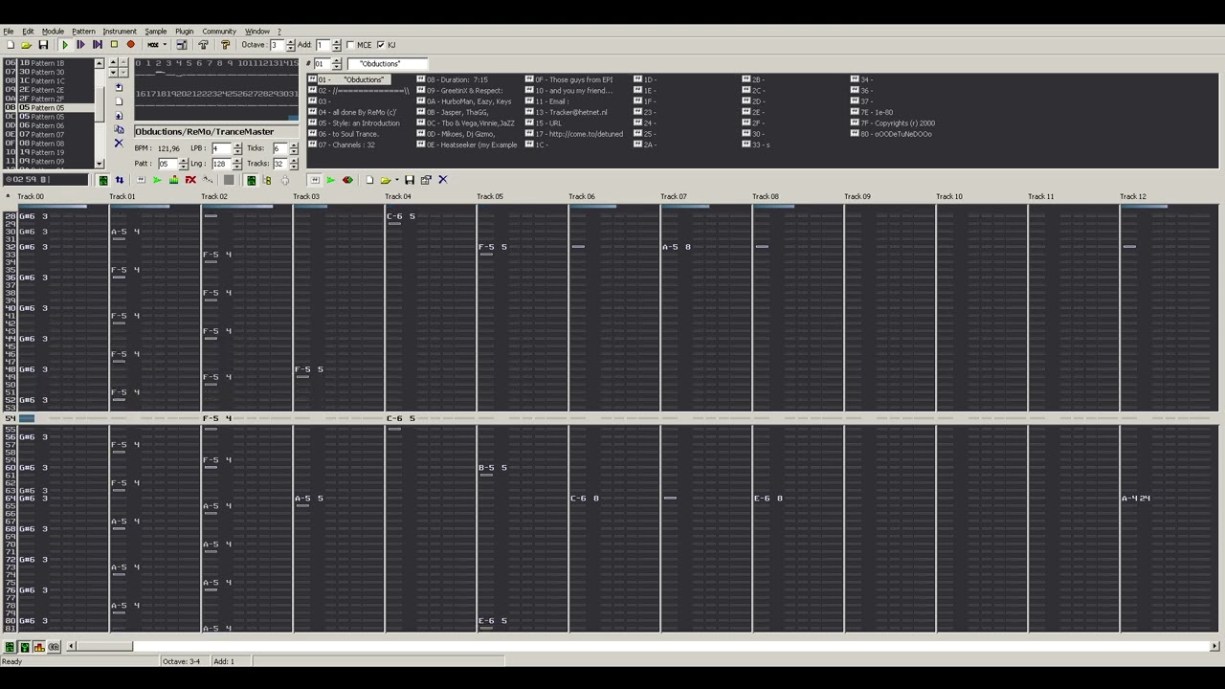Open a module file
1225x689 pixels.
click(26, 45)
